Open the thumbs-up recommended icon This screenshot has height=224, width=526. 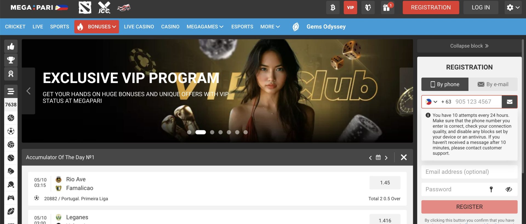pos(11,46)
